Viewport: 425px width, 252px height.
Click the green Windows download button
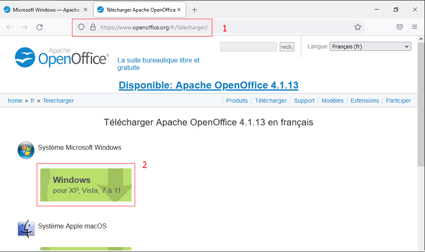click(x=86, y=185)
